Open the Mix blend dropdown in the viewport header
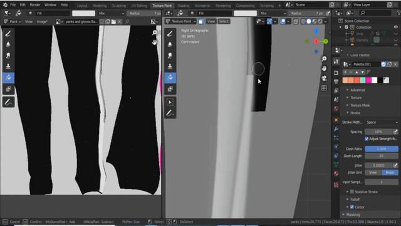 273,13
